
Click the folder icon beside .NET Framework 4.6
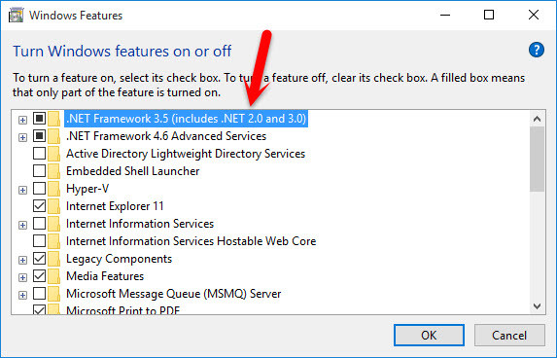pyautogui.click(x=54, y=136)
